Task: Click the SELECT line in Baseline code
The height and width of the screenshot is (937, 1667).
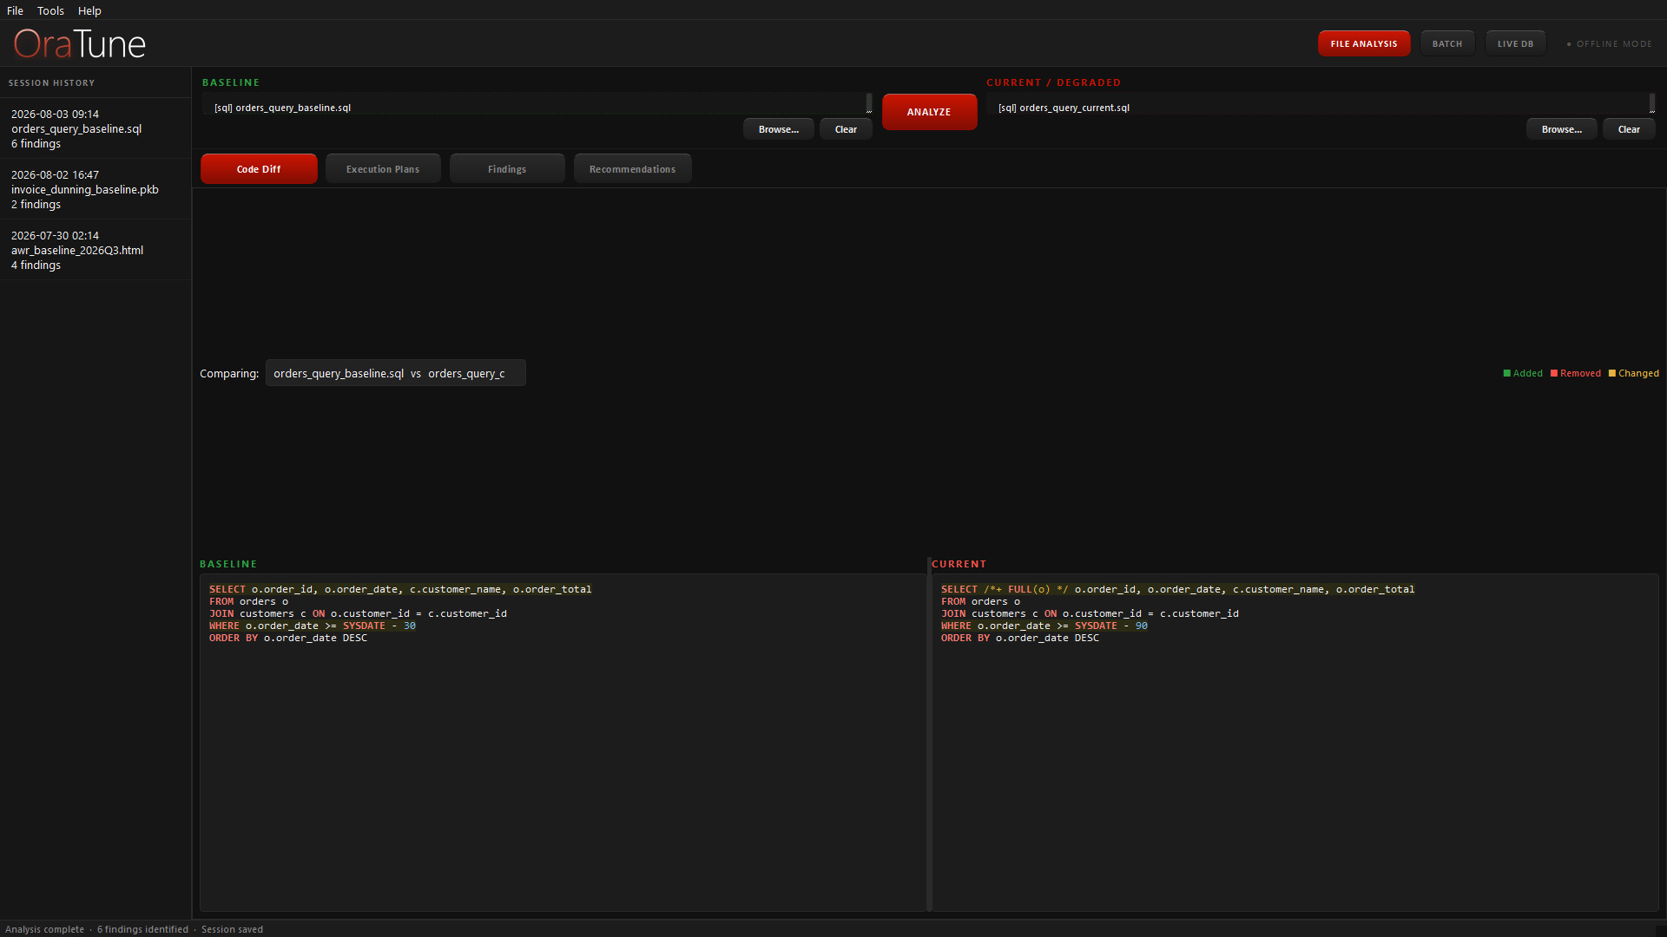Action: click(x=400, y=589)
